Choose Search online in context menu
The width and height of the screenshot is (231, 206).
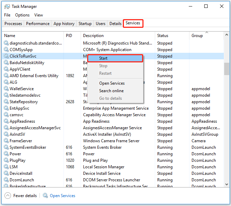(115, 91)
